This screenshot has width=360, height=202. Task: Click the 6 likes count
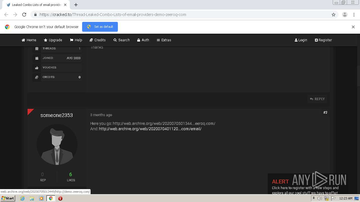[x=71, y=175]
